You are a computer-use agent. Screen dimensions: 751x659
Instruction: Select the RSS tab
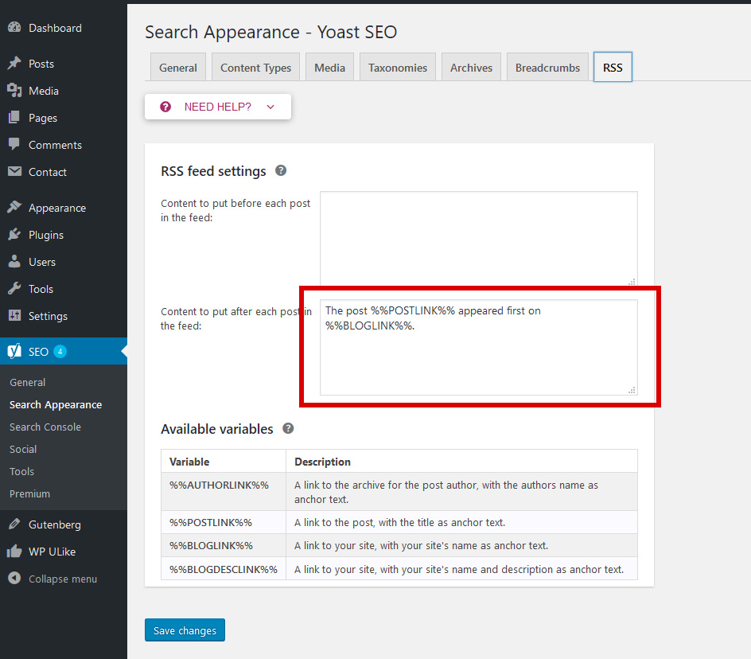pyautogui.click(x=613, y=67)
